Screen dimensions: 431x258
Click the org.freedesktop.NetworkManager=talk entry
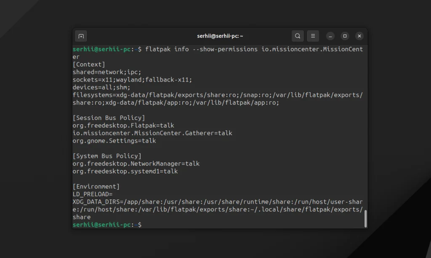(136, 164)
